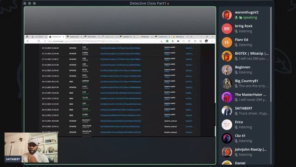Open transaction hash in 24-11-2021 21:49:42 row
The width and height of the screenshot is (296, 167).
[x=121, y=71]
